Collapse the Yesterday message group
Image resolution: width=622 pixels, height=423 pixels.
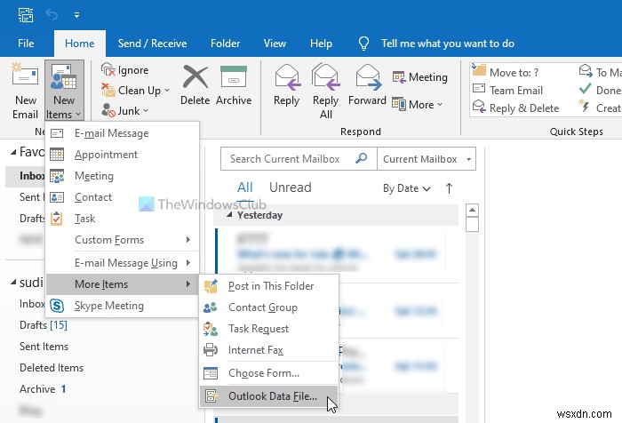pyautogui.click(x=229, y=215)
